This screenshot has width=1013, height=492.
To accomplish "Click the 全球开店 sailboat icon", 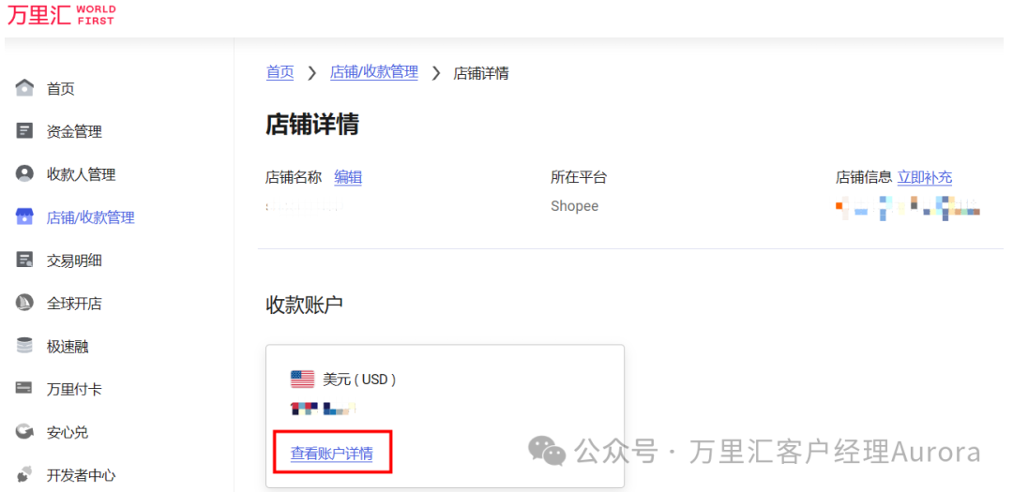I will [24, 303].
